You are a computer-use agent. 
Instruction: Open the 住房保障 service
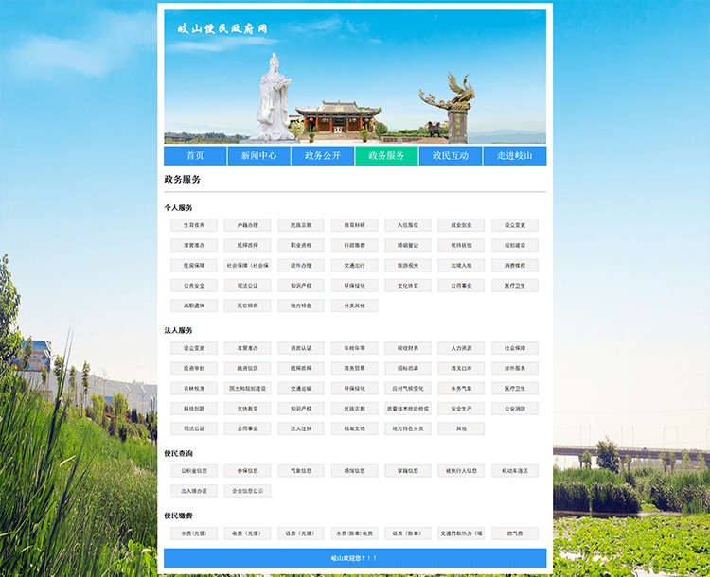[194, 266]
